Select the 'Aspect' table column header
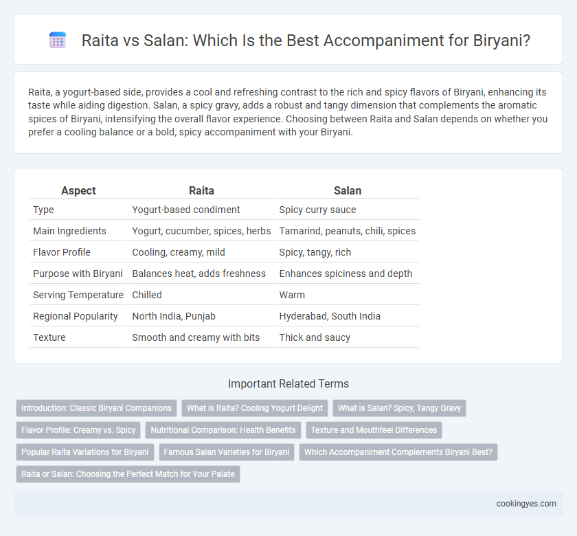This screenshot has width=577, height=536. click(x=78, y=190)
